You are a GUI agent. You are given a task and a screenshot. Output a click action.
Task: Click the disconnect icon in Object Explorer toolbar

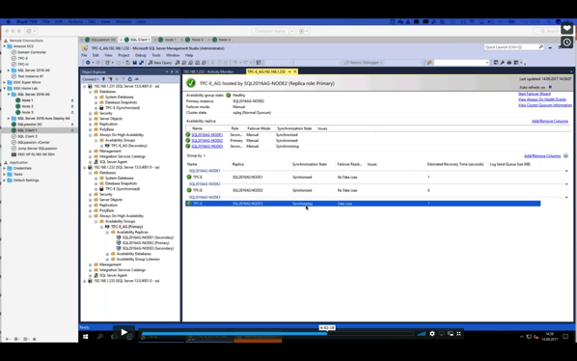tap(110, 79)
